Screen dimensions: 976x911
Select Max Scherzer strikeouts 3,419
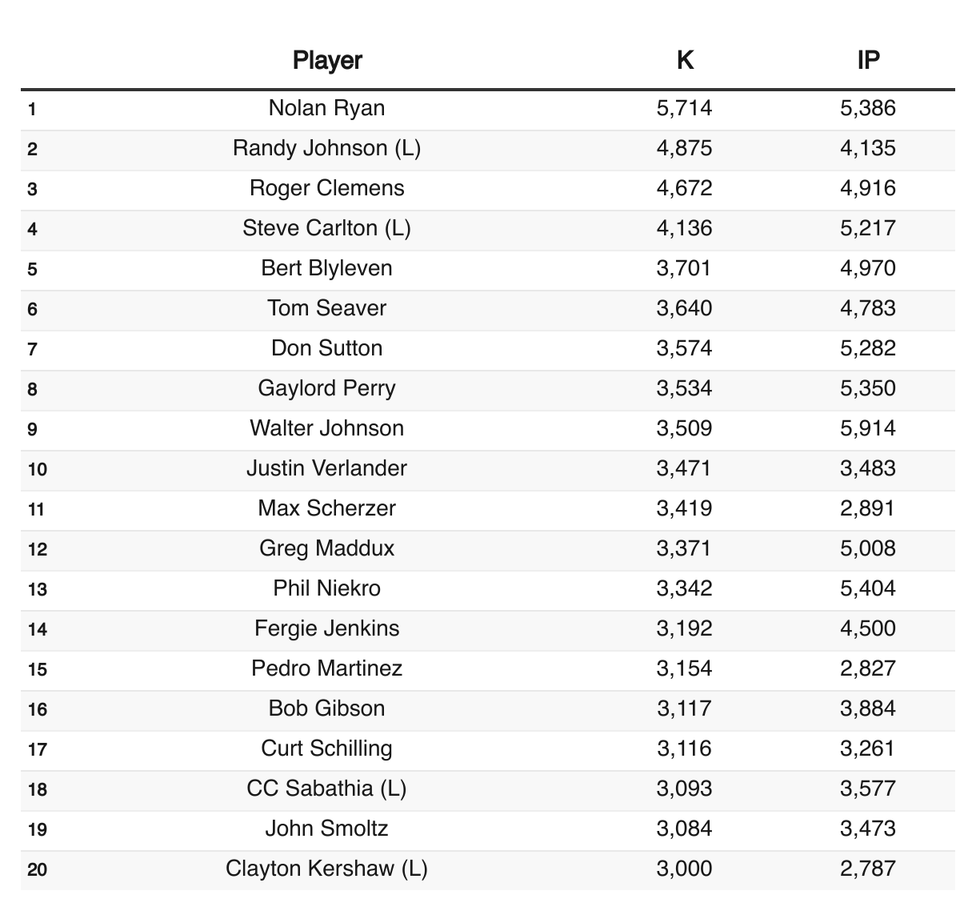(684, 508)
